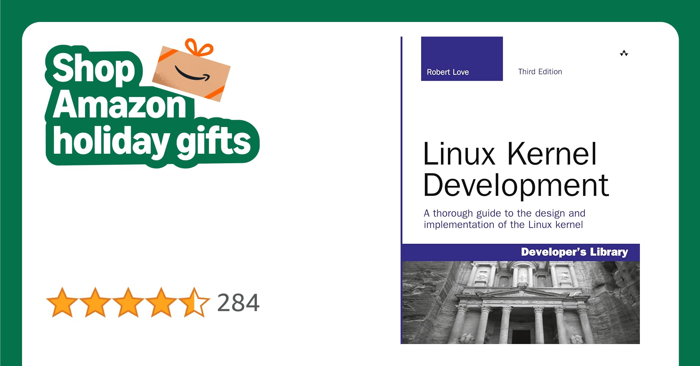This screenshot has width=700, height=366.
Task: Click the Shop Amazon holiday gifts banner
Action: tap(152, 106)
